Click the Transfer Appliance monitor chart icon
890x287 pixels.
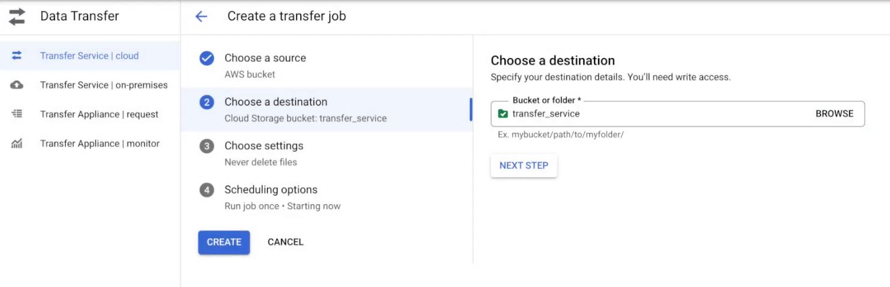[17, 143]
